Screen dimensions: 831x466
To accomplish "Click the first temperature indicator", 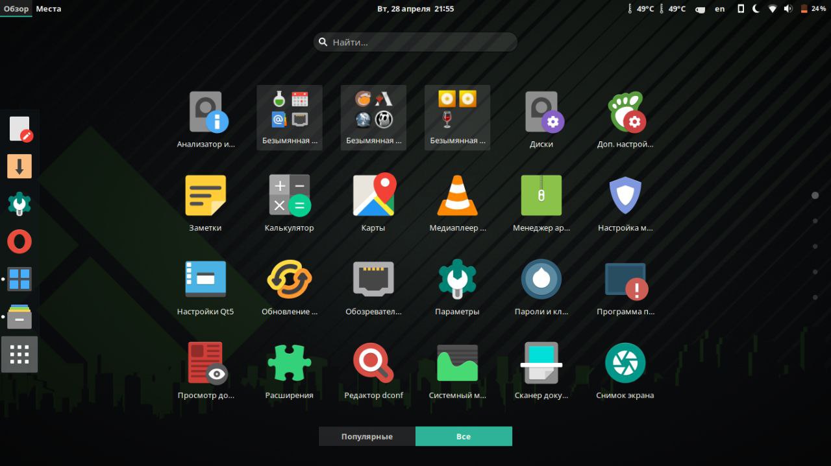I will coord(641,8).
